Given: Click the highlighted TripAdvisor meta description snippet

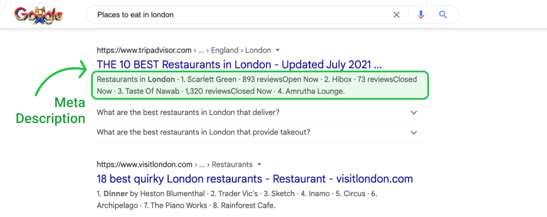Looking at the screenshot, I should point(260,85).
